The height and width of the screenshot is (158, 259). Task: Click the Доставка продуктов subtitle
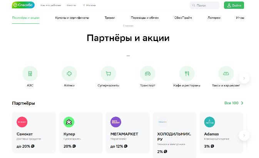[29, 139]
